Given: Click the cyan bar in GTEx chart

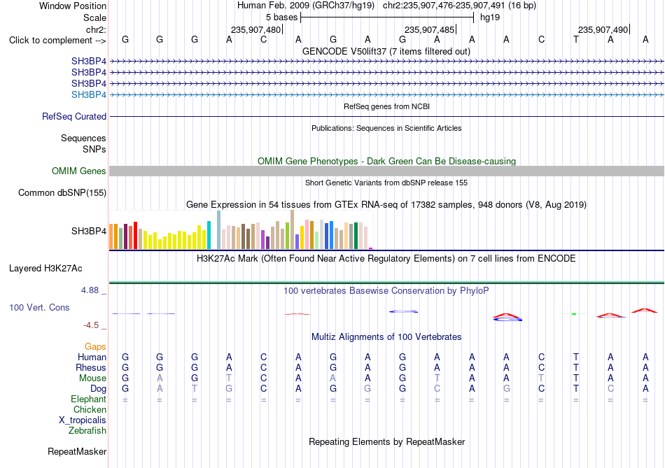Looking at the screenshot, I should pyautogui.click(x=209, y=235).
